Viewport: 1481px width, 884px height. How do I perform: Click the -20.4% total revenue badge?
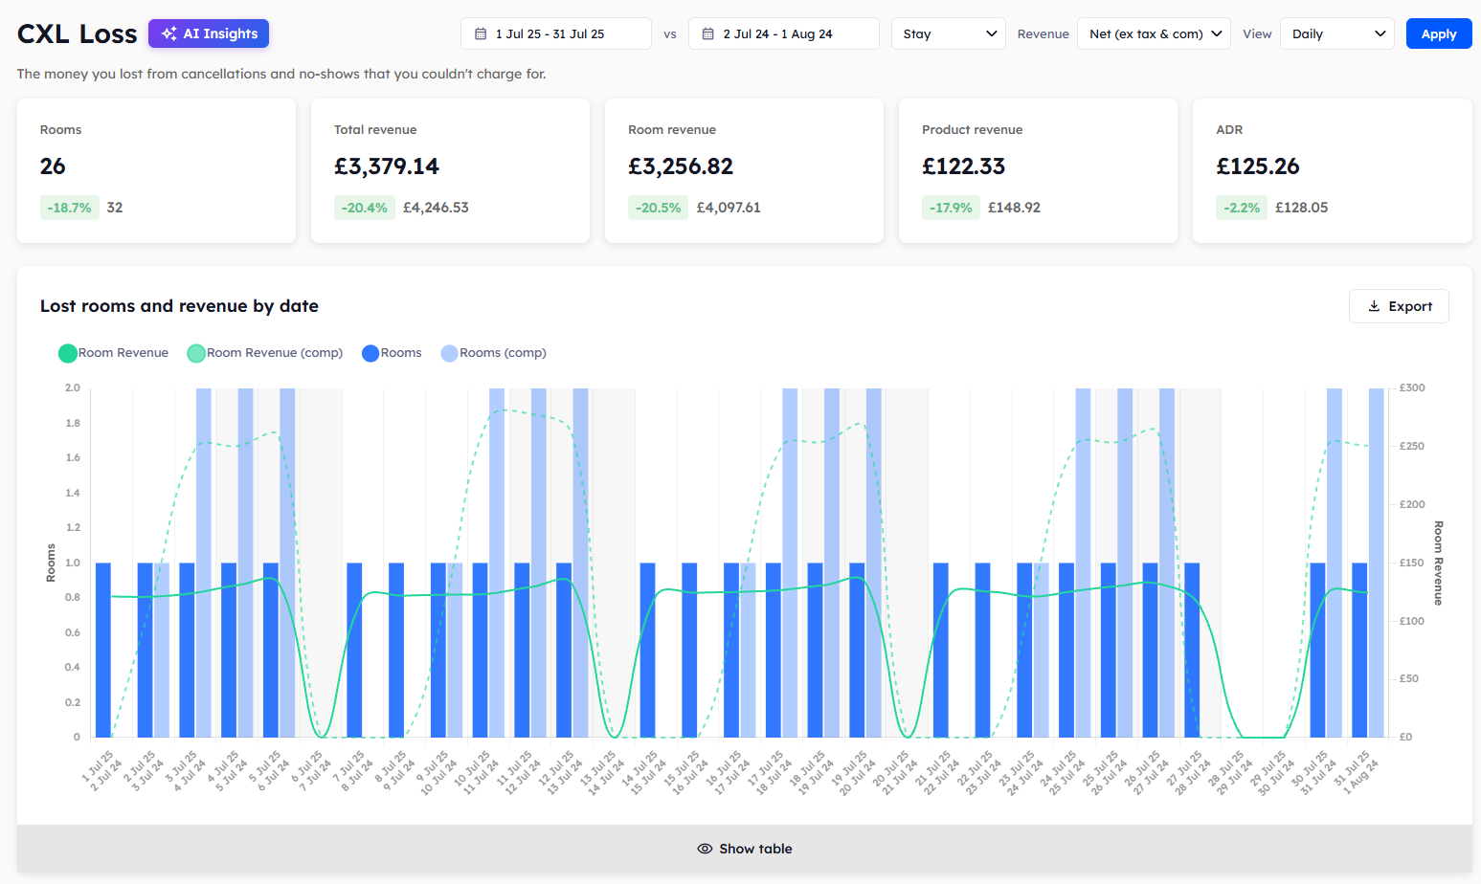365,208
